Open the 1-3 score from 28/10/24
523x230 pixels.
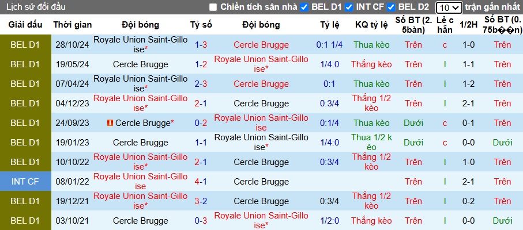coord(201,45)
